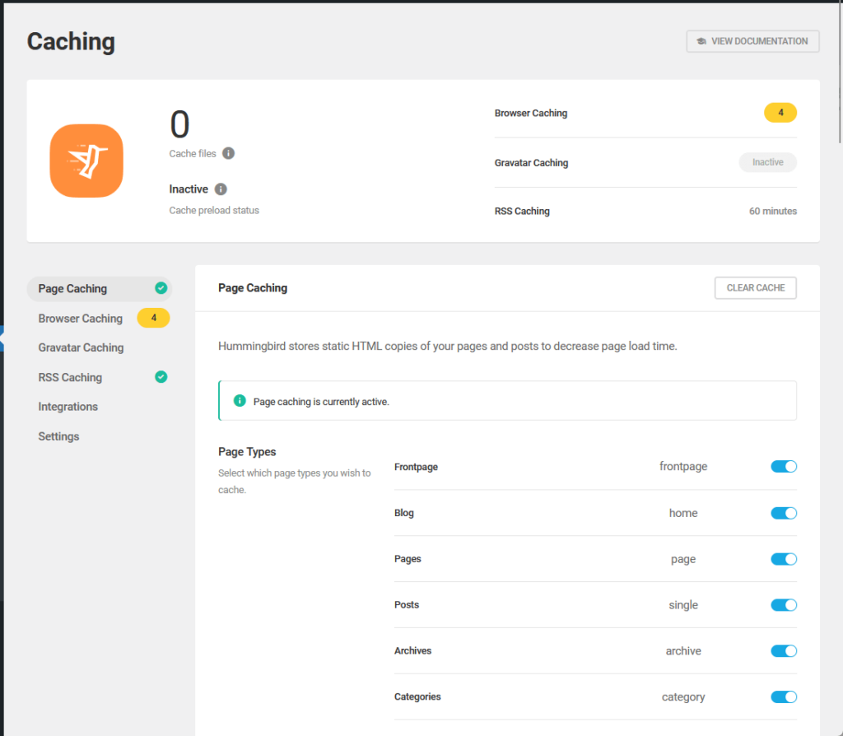Click the Clear Cache button
The height and width of the screenshot is (736, 843).
point(756,287)
